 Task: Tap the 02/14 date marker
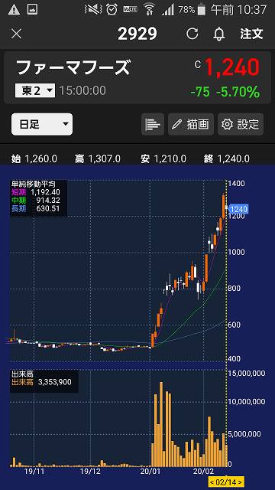[x=226, y=482]
